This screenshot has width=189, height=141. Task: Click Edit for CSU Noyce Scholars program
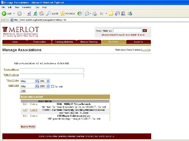point(25,116)
